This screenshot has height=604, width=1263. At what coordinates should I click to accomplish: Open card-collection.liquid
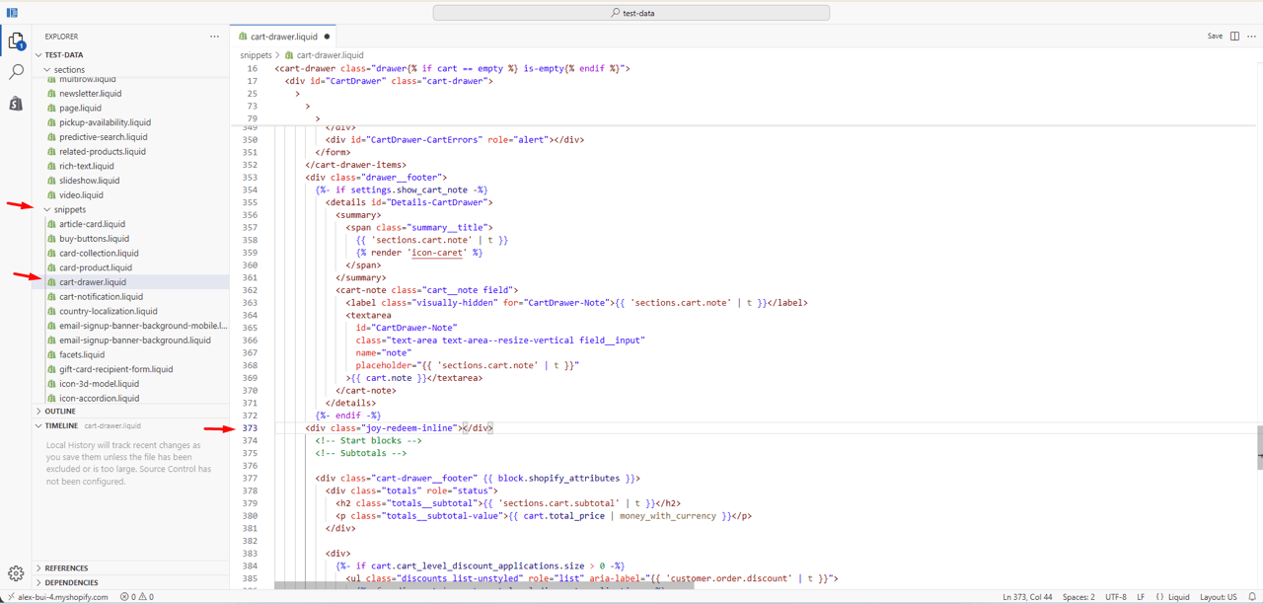[x=99, y=253]
